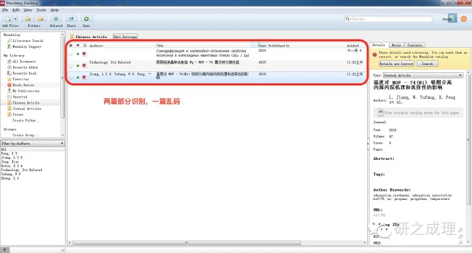Open Literature Search in the sidebar
472x253 pixels.
26,41
